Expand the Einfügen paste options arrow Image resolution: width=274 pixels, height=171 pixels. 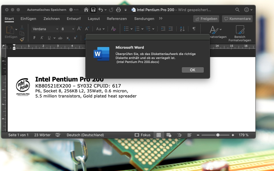16,29
